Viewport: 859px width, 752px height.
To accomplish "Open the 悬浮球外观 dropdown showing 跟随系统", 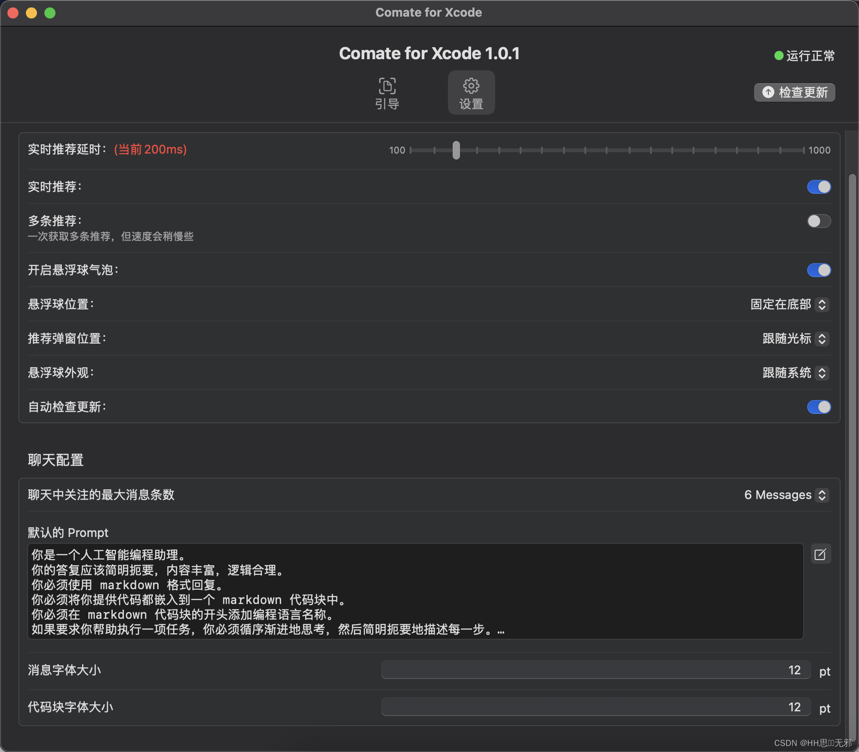I will [796, 373].
